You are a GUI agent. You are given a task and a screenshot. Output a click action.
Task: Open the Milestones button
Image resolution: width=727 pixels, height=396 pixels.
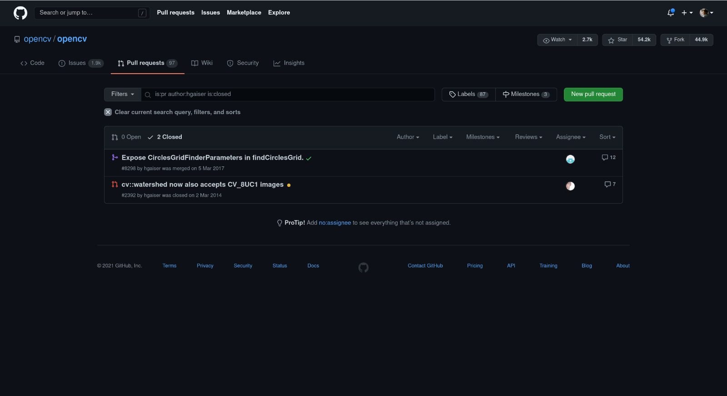526,94
